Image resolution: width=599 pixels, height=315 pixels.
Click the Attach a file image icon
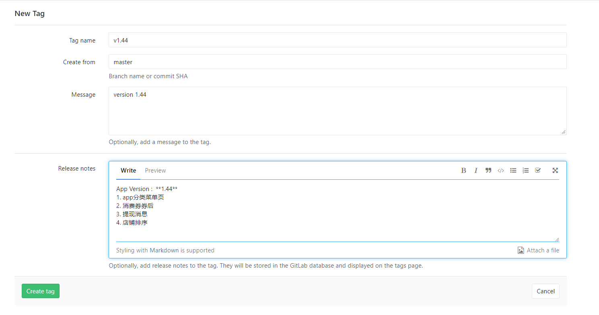click(521, 250)
